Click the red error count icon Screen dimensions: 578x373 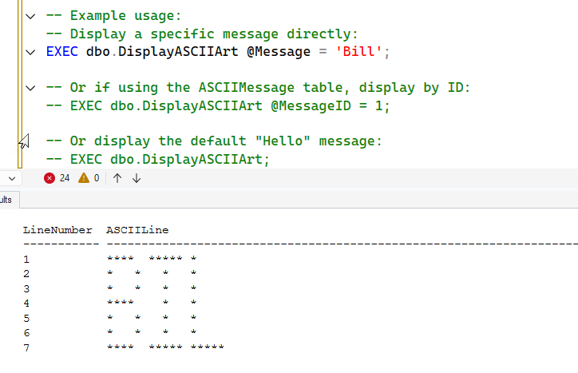point(49,178)
